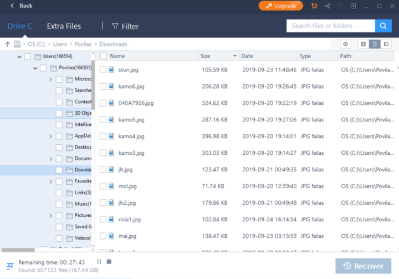Click into the Search files or folders field
This screenshot has width=399, height=279.
pos(330,26)
